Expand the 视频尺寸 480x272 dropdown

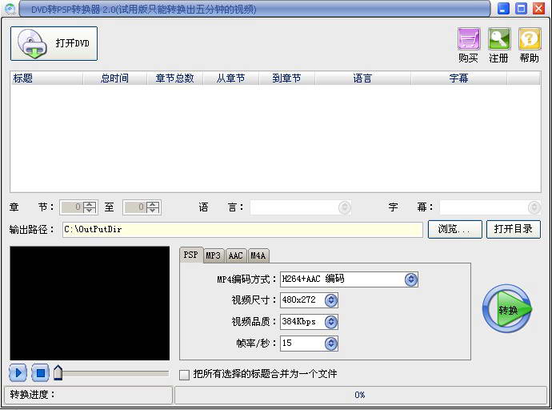[x=331, y=300]
